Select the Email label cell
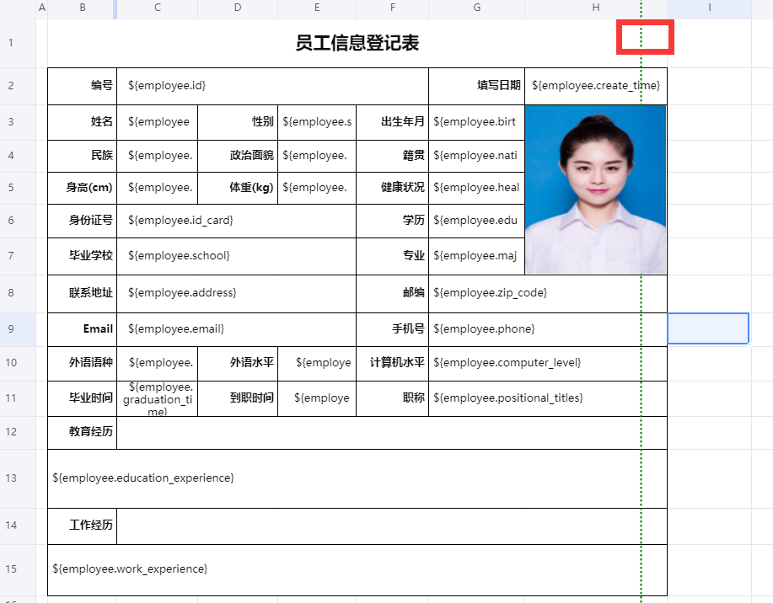This screenshot has width=773, height=603. [83, 329]
